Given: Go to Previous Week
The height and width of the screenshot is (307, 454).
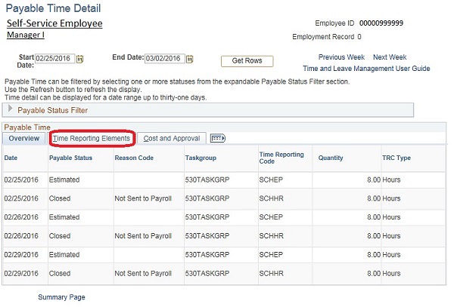Looking at the screenshot, I should (341, 57).
